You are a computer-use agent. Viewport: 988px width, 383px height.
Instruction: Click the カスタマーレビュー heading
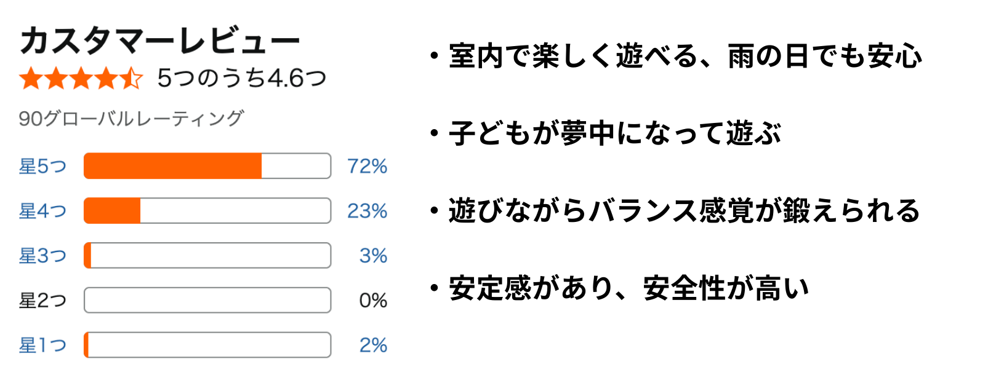click(160, 41)
